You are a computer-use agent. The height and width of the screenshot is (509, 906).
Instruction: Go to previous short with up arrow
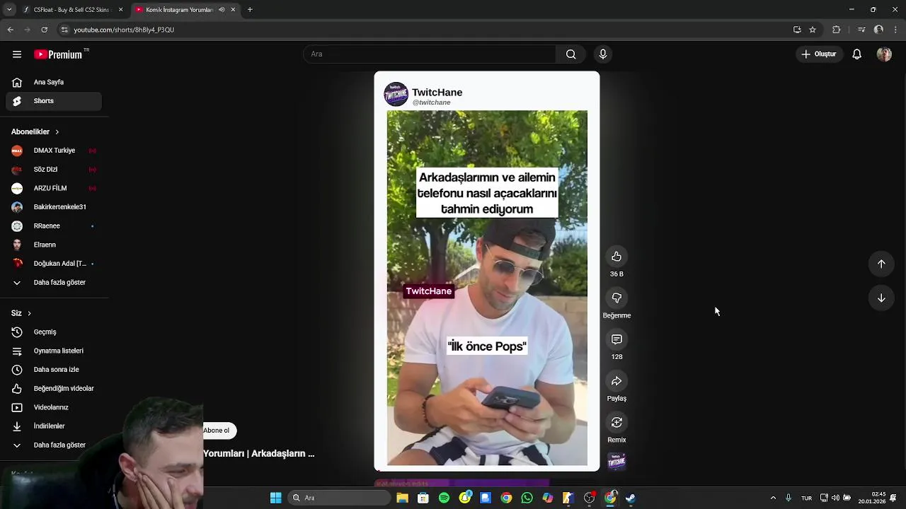[881, 264]
